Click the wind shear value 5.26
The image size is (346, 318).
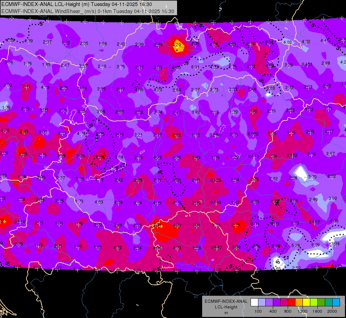coord(296,246)
